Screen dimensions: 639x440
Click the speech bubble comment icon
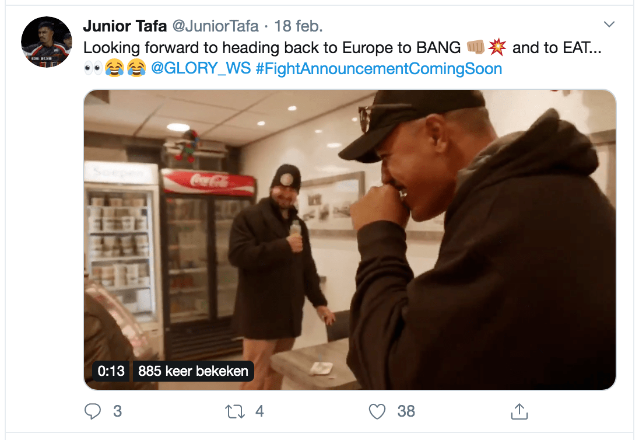[x=93, y=411]
